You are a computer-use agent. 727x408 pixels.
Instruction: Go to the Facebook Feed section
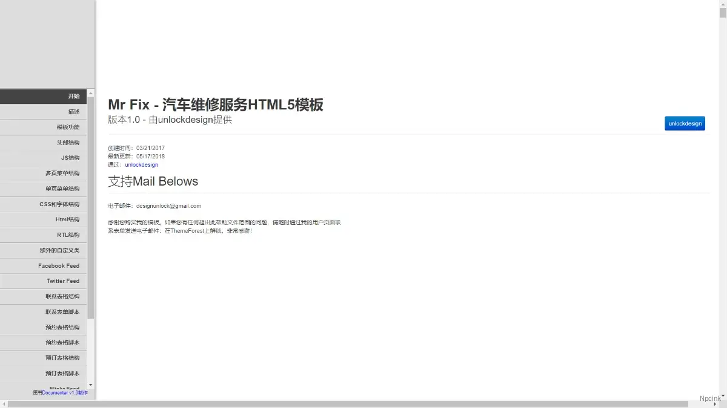click(59, 266)
